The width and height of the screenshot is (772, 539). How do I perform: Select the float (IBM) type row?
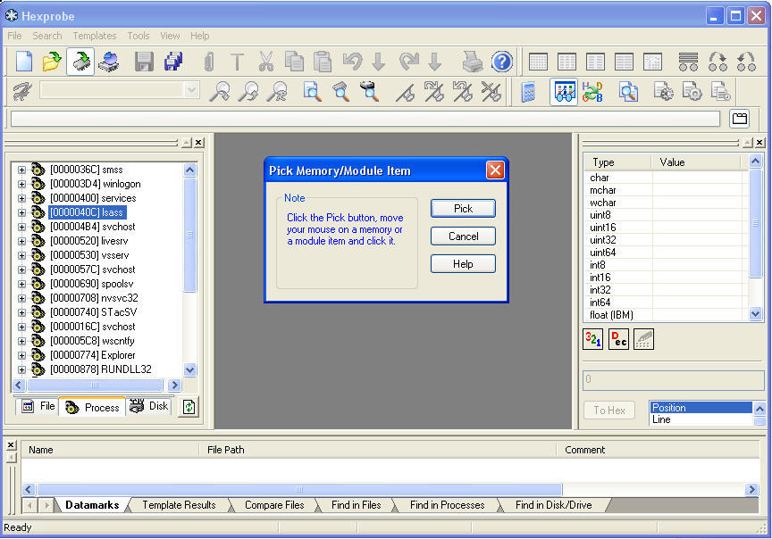667,315
